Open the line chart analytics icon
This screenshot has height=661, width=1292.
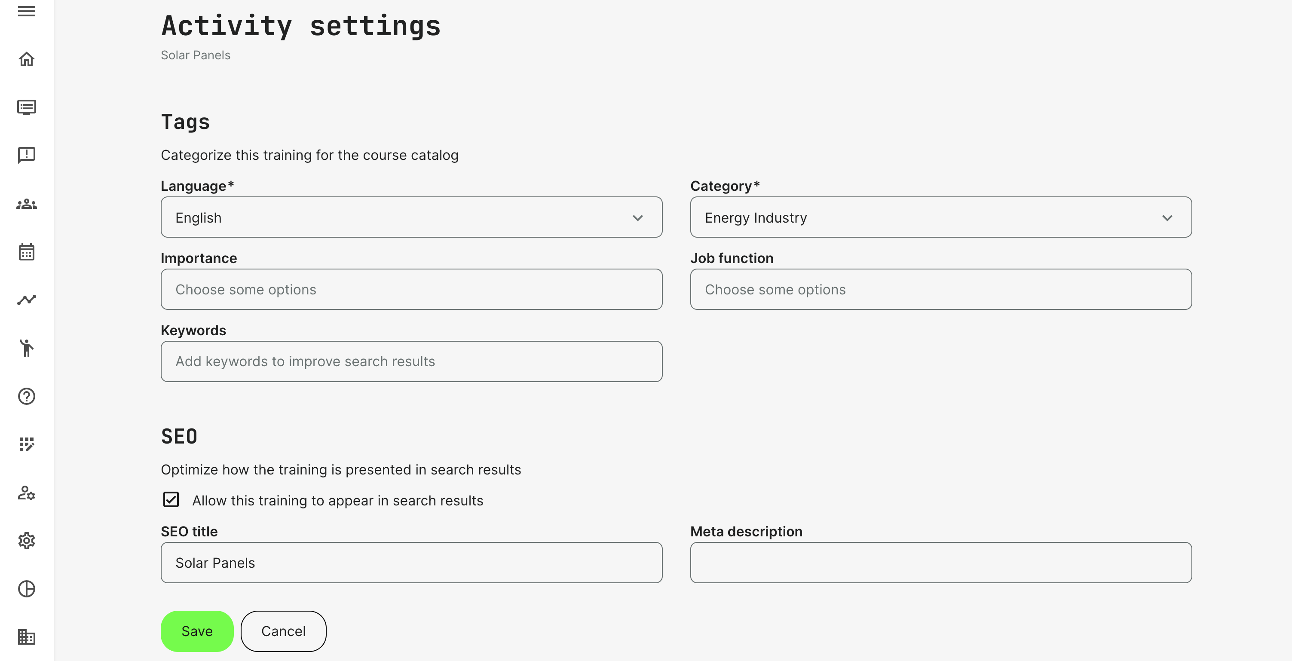(27, 300)
